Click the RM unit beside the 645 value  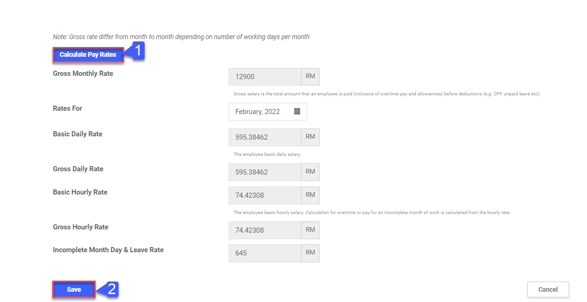310,254
